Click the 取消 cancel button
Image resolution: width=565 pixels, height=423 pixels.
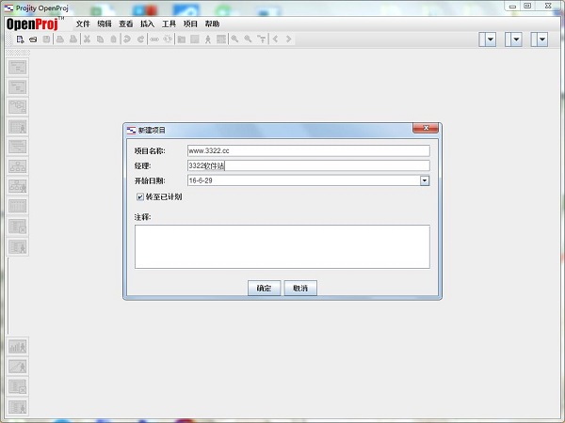pos(300,289)
